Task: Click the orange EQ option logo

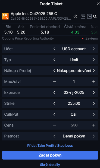Action: (x=5, y=16)
